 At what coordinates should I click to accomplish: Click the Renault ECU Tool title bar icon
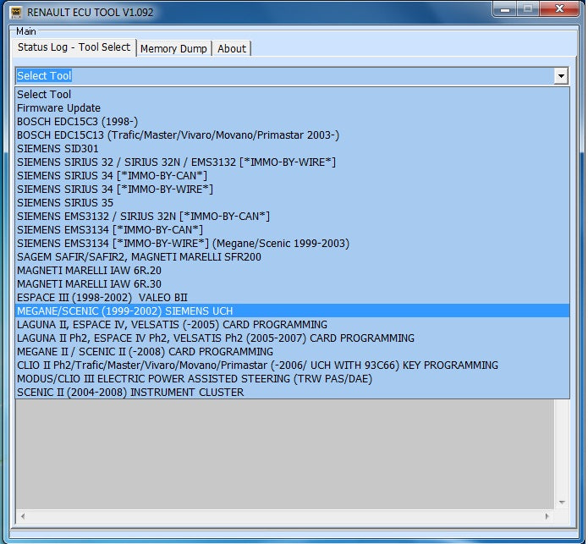(15, 13)
